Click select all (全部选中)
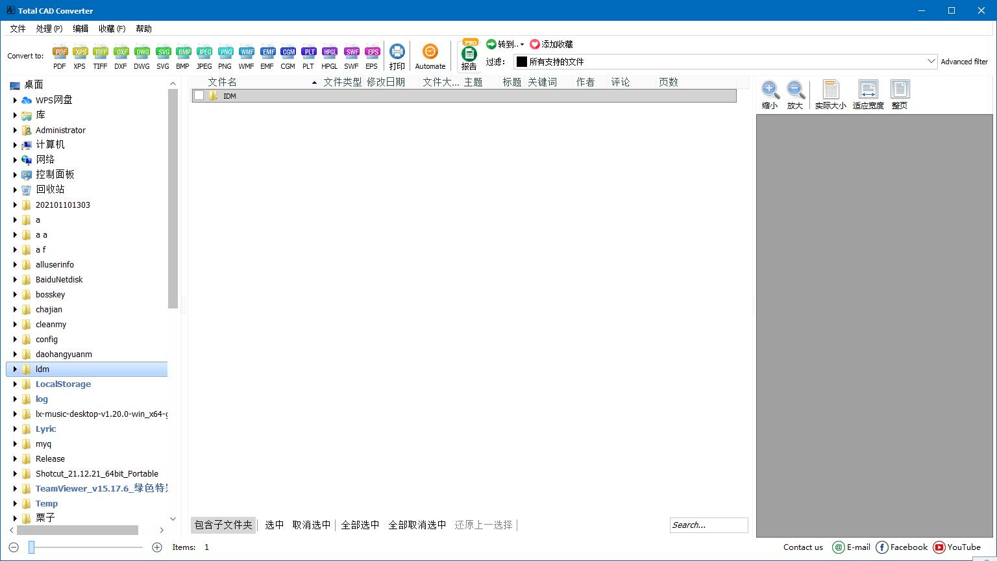This screenshot has width=997, height=561. (360, 525)
